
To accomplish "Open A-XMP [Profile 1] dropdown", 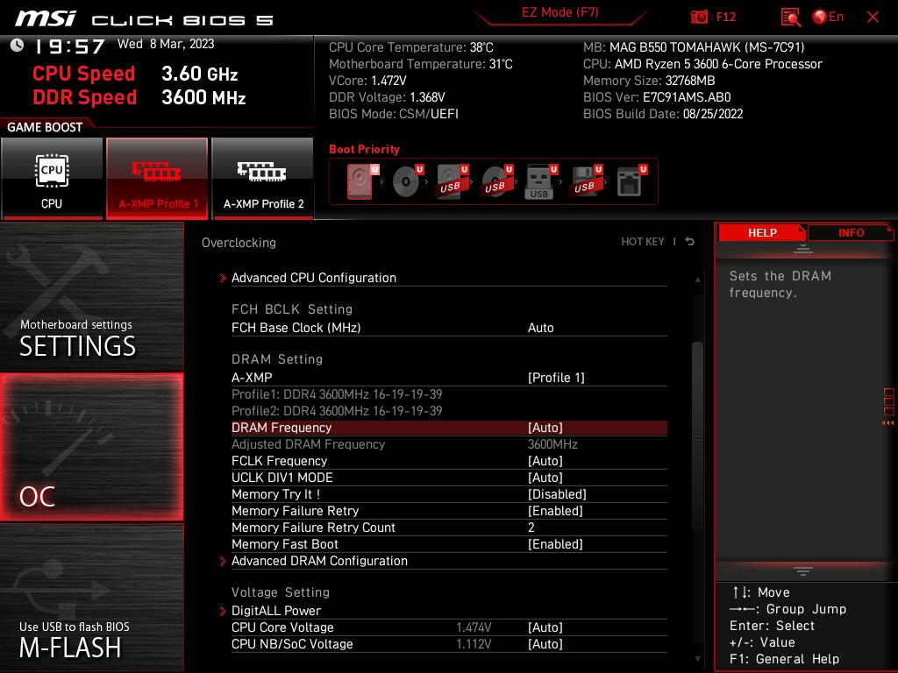I will [556, 378].
